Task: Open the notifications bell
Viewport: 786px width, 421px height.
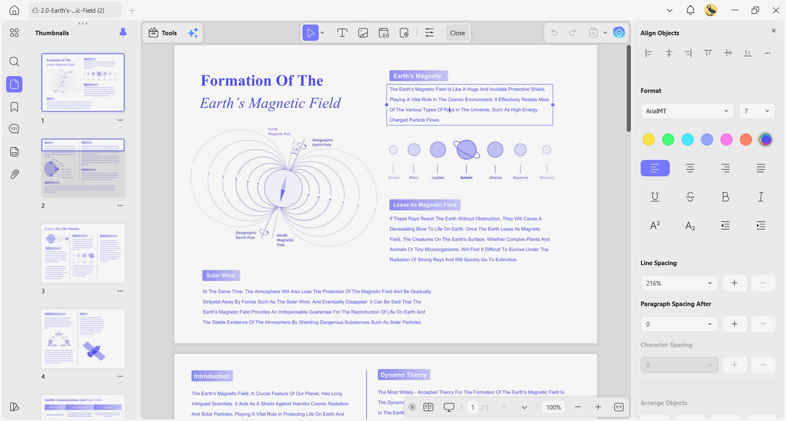Action: click(x=690, y=10)
